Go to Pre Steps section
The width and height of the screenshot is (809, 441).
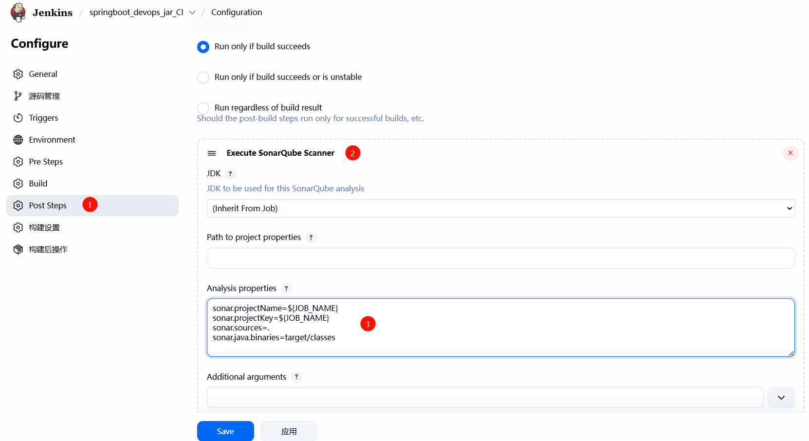[46, 162]
